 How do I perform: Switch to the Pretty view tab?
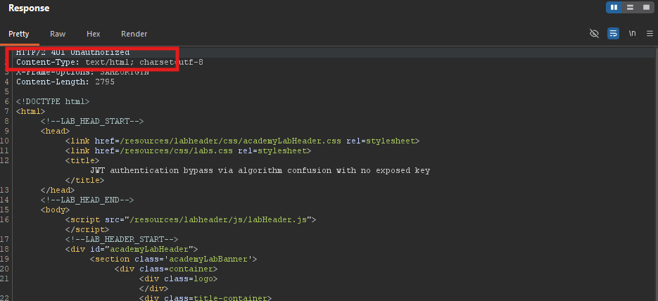tap(19, 34)
